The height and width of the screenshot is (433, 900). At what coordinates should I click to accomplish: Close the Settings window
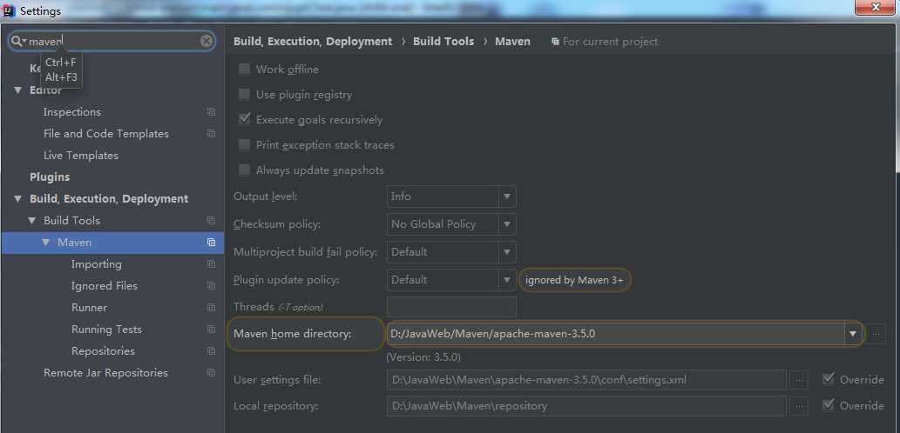(x=876, y=8)
